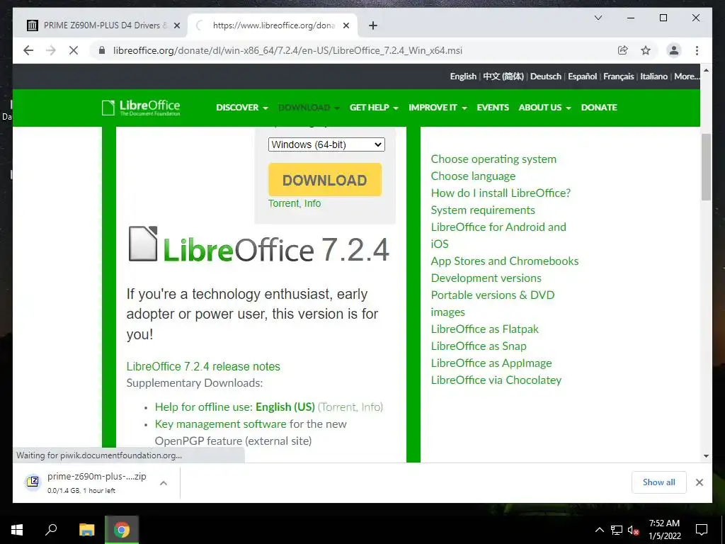Click Help for offline use: English (US)

[x=235, y=407]
